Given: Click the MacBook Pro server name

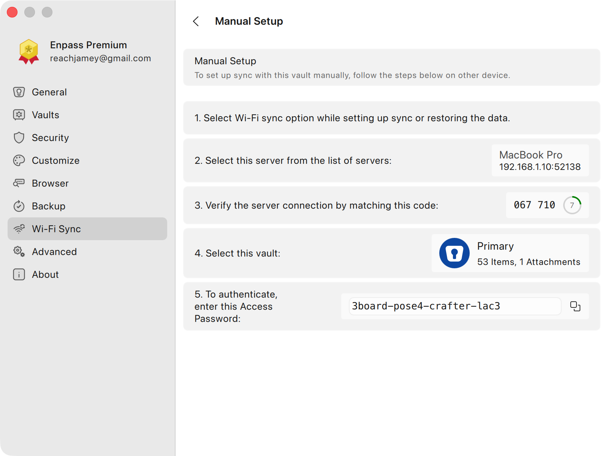Looking at the screenshot, I should (x=531, y=155).
